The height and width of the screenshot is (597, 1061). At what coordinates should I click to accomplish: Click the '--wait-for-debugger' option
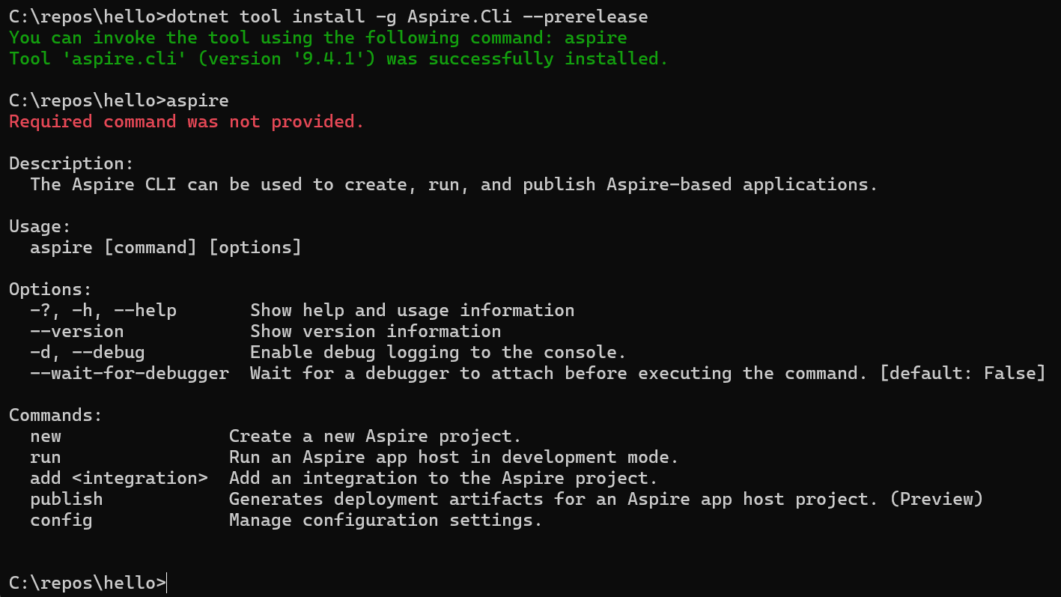tap(130, 374)
